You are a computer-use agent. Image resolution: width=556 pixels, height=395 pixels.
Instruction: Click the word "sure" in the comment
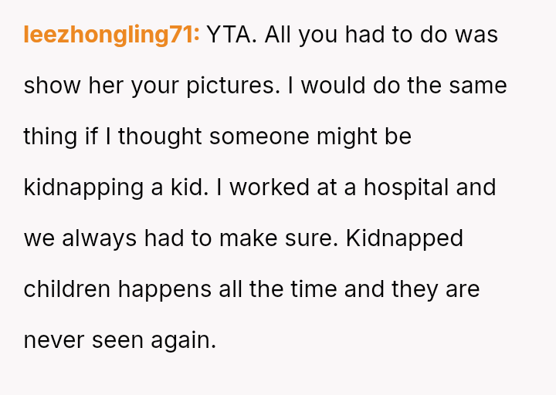click(x=311, y=238)
